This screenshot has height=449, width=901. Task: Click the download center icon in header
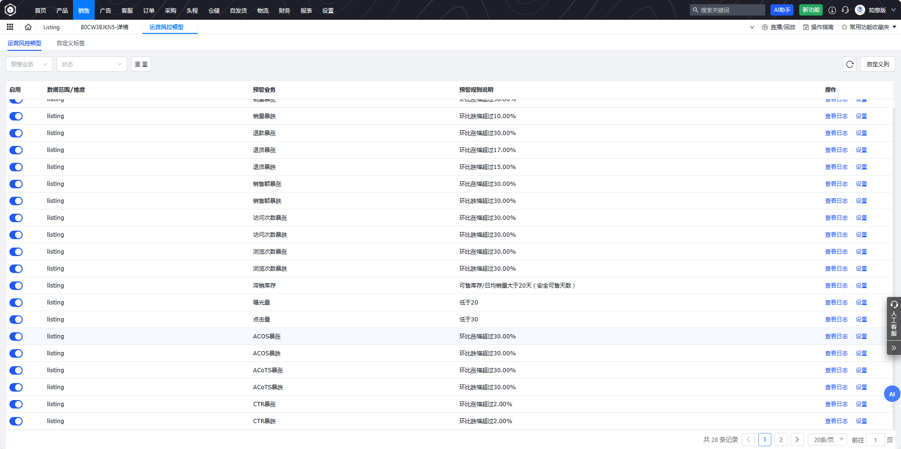coord(832,10)
